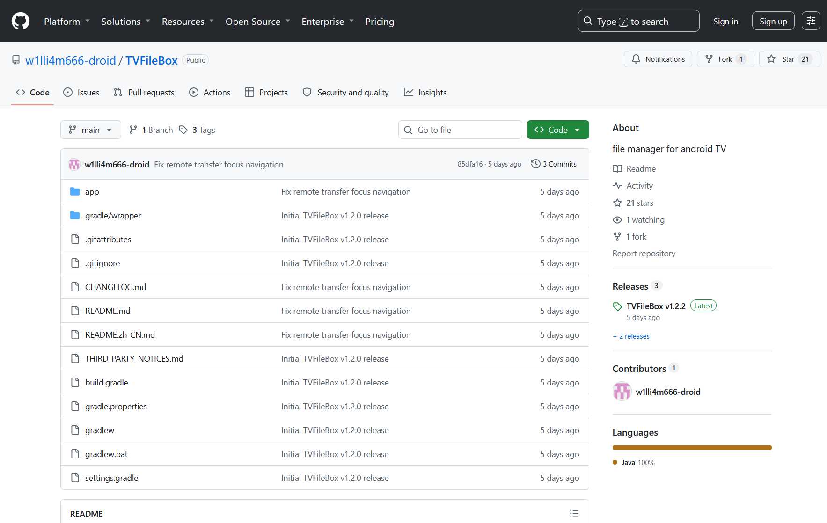Click the Java language bar
This screenshot has height=523, width=827.
[692, 448]
